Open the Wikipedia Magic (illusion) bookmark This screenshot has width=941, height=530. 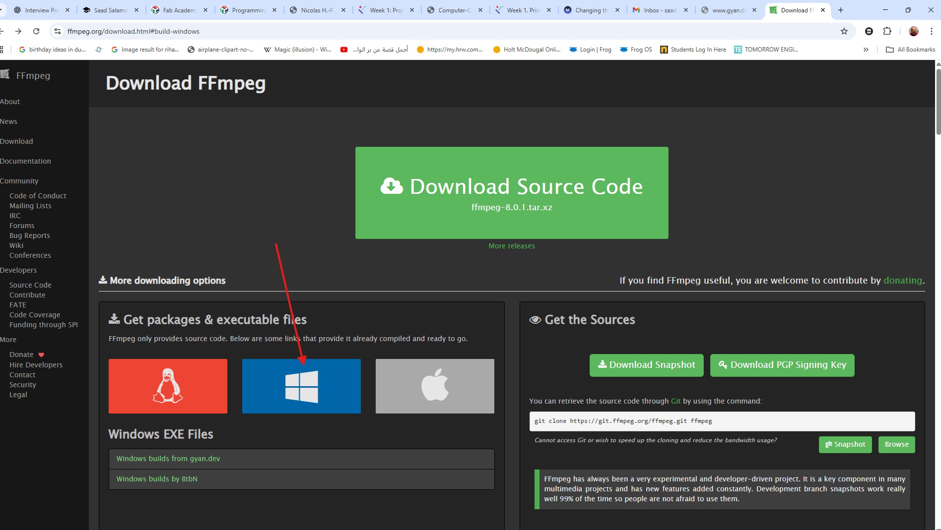coord(298,50)
